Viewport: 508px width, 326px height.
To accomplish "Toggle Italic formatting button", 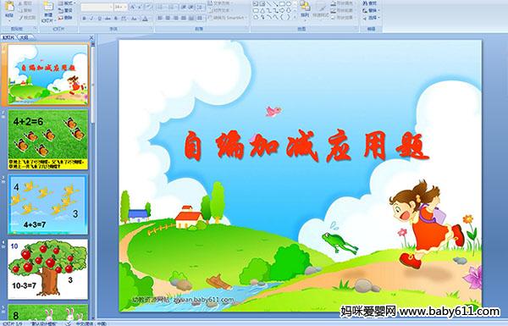I will (x=92, y=19).
